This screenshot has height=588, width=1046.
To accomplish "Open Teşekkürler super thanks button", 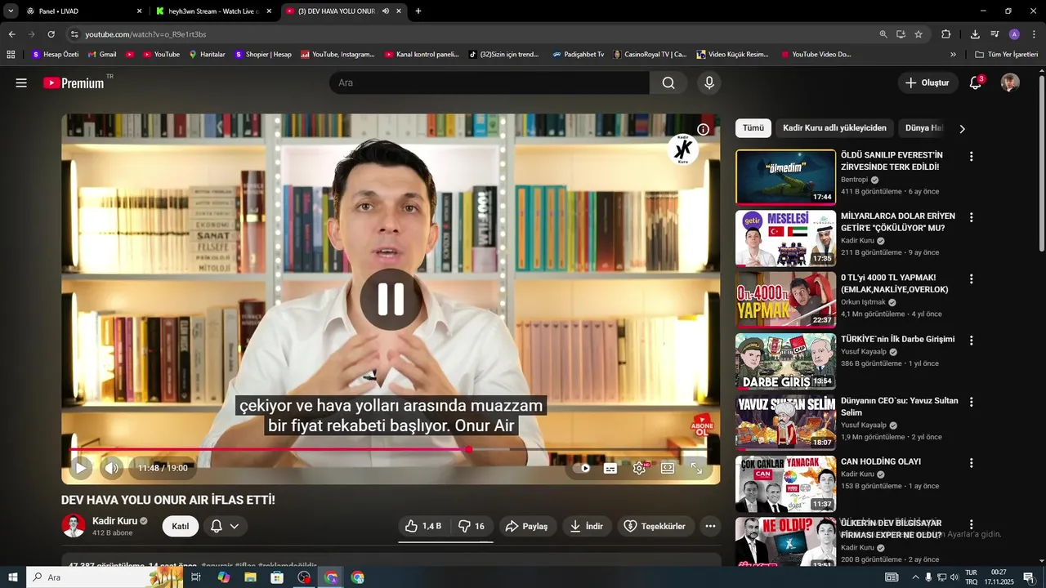I will pos(655,526).
